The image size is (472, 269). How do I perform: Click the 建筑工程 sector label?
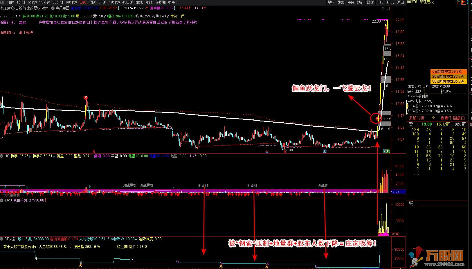tap(177, 16)
